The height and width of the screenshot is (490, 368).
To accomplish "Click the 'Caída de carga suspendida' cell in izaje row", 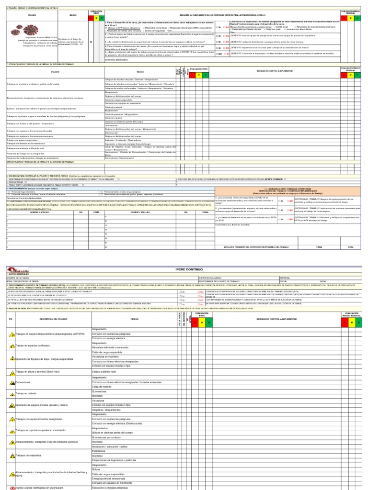I will [135, 352].
